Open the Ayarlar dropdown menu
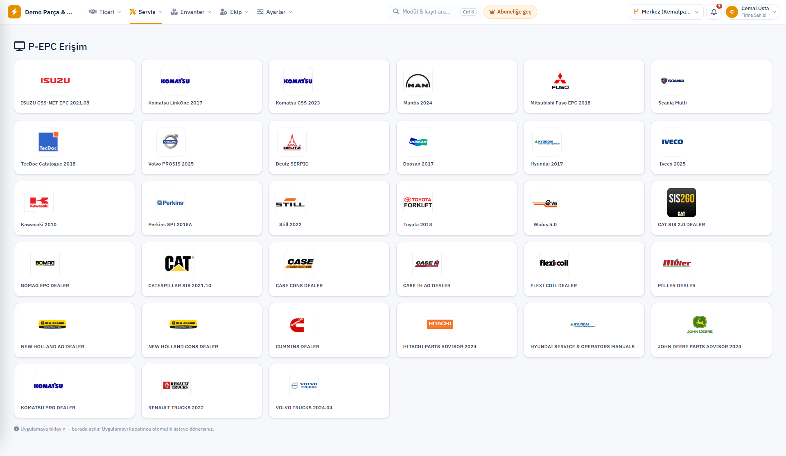 275,12
